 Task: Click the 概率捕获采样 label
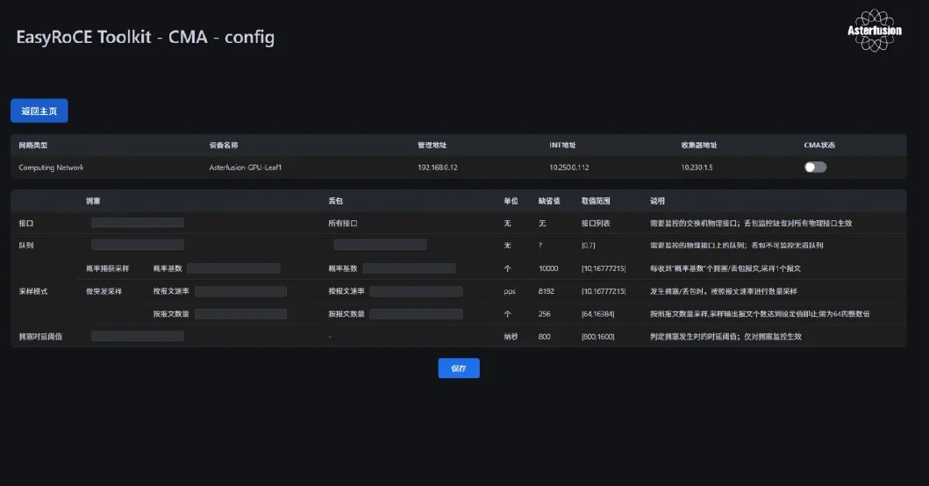(x=107, y=268)
